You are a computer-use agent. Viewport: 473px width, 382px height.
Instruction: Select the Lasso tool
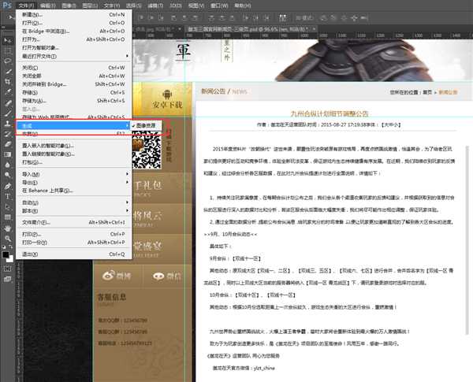tap(8, 61)
